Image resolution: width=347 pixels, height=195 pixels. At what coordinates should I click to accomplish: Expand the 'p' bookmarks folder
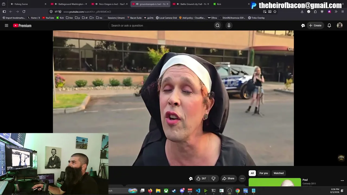point(77,18)
